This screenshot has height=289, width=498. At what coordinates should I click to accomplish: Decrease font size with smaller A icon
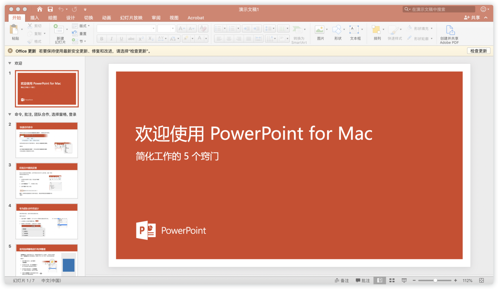(192, 29)
